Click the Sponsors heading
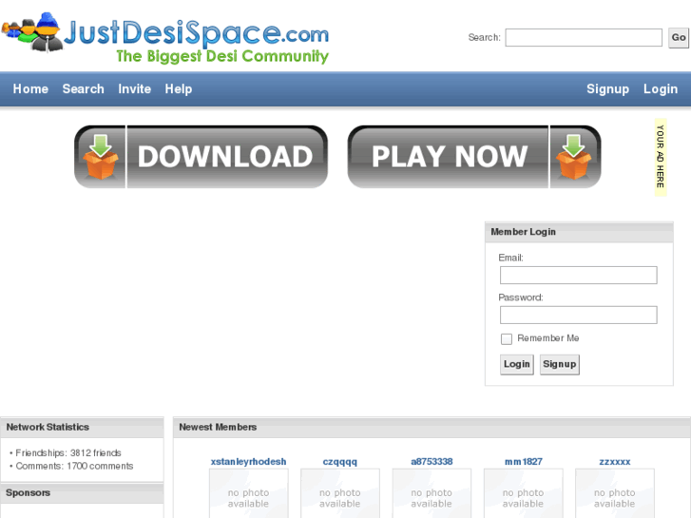 (x=28, y=493)
